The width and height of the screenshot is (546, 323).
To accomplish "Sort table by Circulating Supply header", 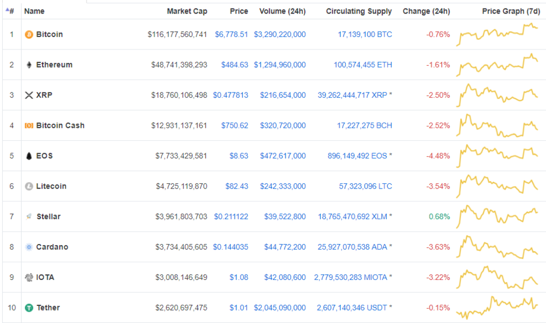I will 359,11.
